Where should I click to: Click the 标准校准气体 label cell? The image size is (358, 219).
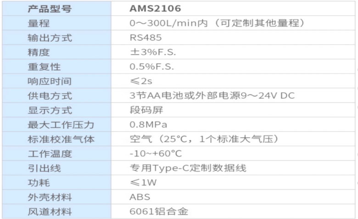pyautogui.click(x=56, y=139)
